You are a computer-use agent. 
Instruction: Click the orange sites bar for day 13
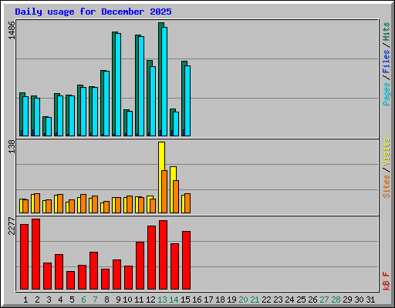(x=164, y=192)
